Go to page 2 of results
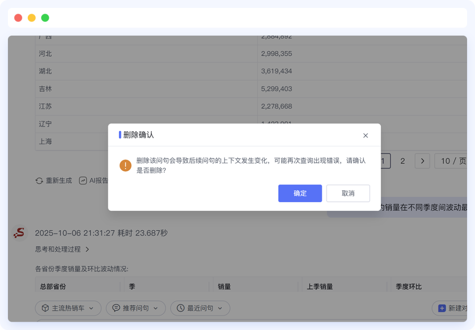475x330 pixels. click(x=402, y=161)
